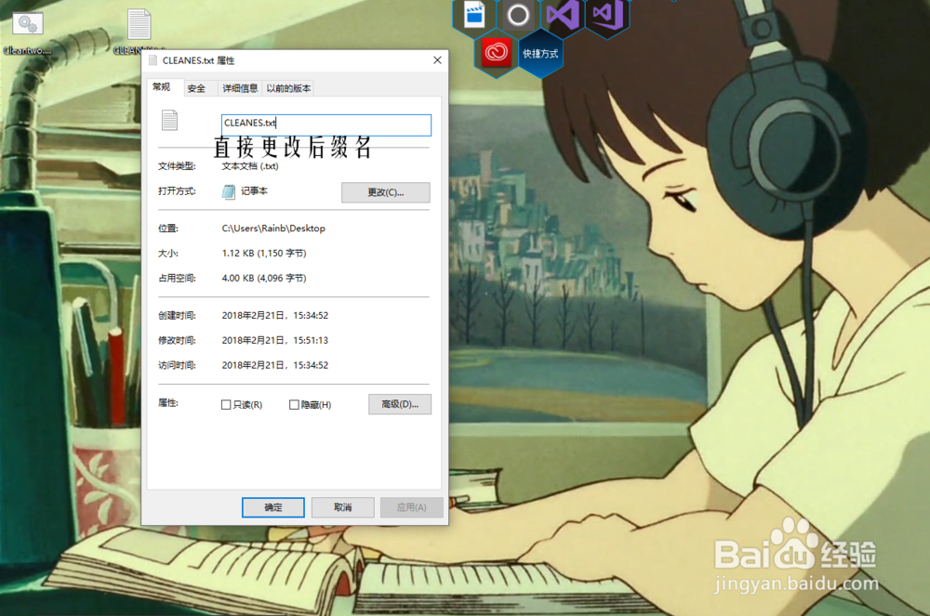
Task: Switch to the 常规 tab
Action: pyautogui.click(x=161, y=87)
